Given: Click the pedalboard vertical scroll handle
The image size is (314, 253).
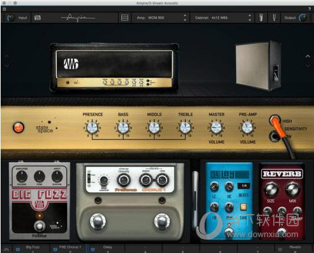Looking at the screenshot, I should pyautogui.click(x=195, y=199).
